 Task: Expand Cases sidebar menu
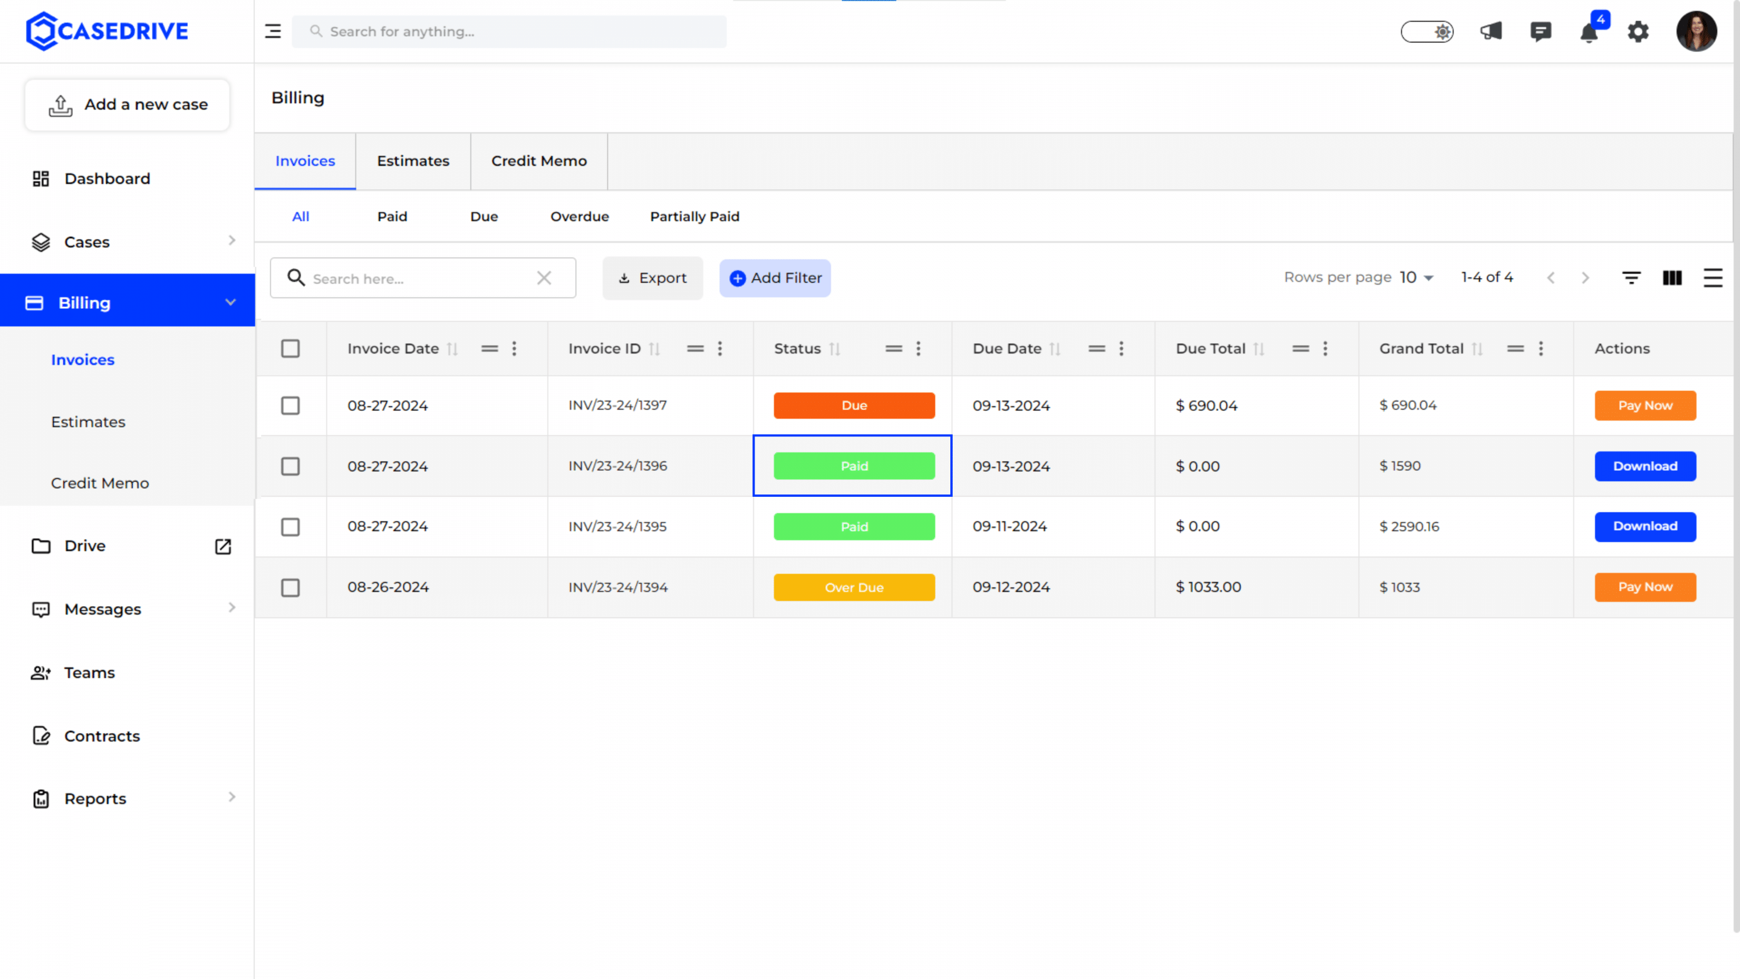click(x=231, y=241)
